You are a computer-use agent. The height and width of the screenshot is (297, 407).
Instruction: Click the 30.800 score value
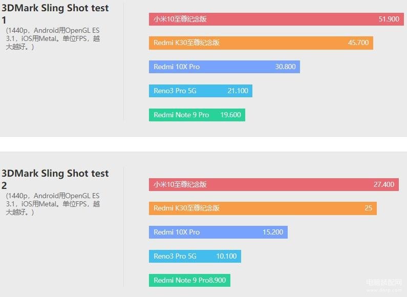[285, 67]
